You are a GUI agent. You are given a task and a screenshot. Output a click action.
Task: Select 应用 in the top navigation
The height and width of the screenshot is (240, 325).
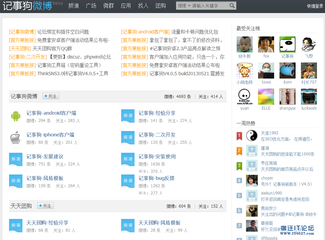(x=126, y=6)
